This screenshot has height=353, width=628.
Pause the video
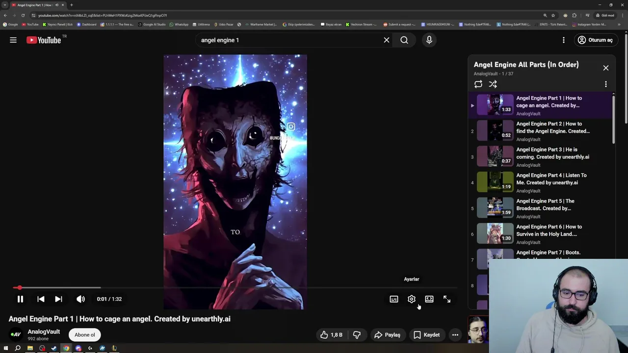point(20,299)
